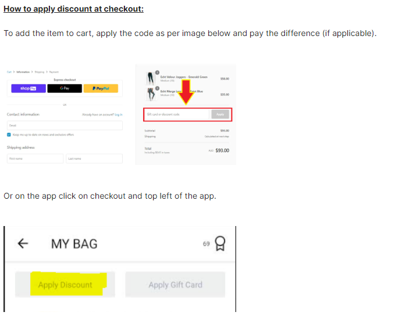399x319 pixels.
Task: Open the second leggings product thumbnail
Action: (151, 94)
